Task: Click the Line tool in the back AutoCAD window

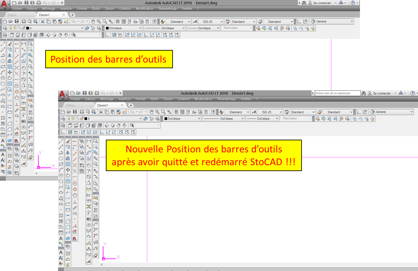Action: click(x=3, y=44)
